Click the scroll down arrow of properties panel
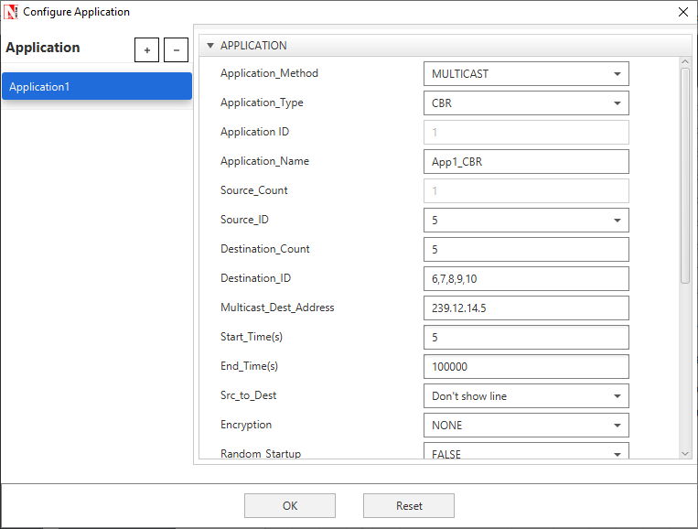 pos(685,452)
